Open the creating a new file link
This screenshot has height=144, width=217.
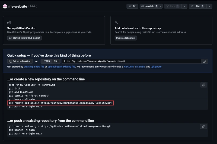(x=34, y=67)
